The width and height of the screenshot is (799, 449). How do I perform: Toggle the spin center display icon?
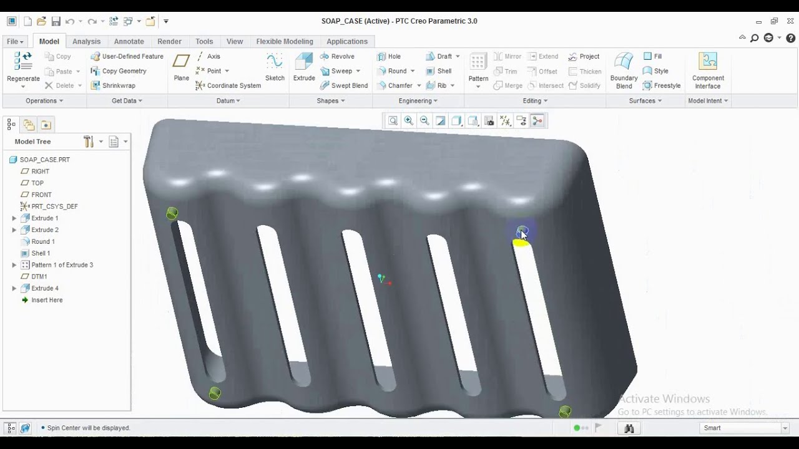tap(537, 121)
